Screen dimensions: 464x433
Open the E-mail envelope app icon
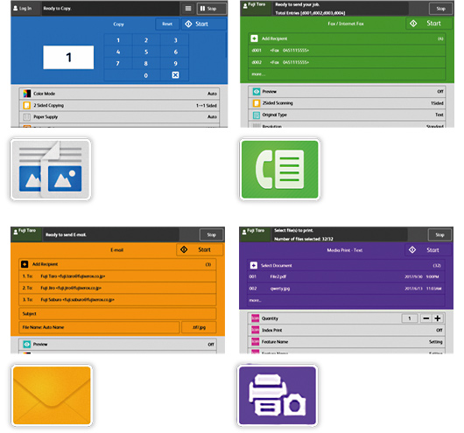(x=52, y=395)
